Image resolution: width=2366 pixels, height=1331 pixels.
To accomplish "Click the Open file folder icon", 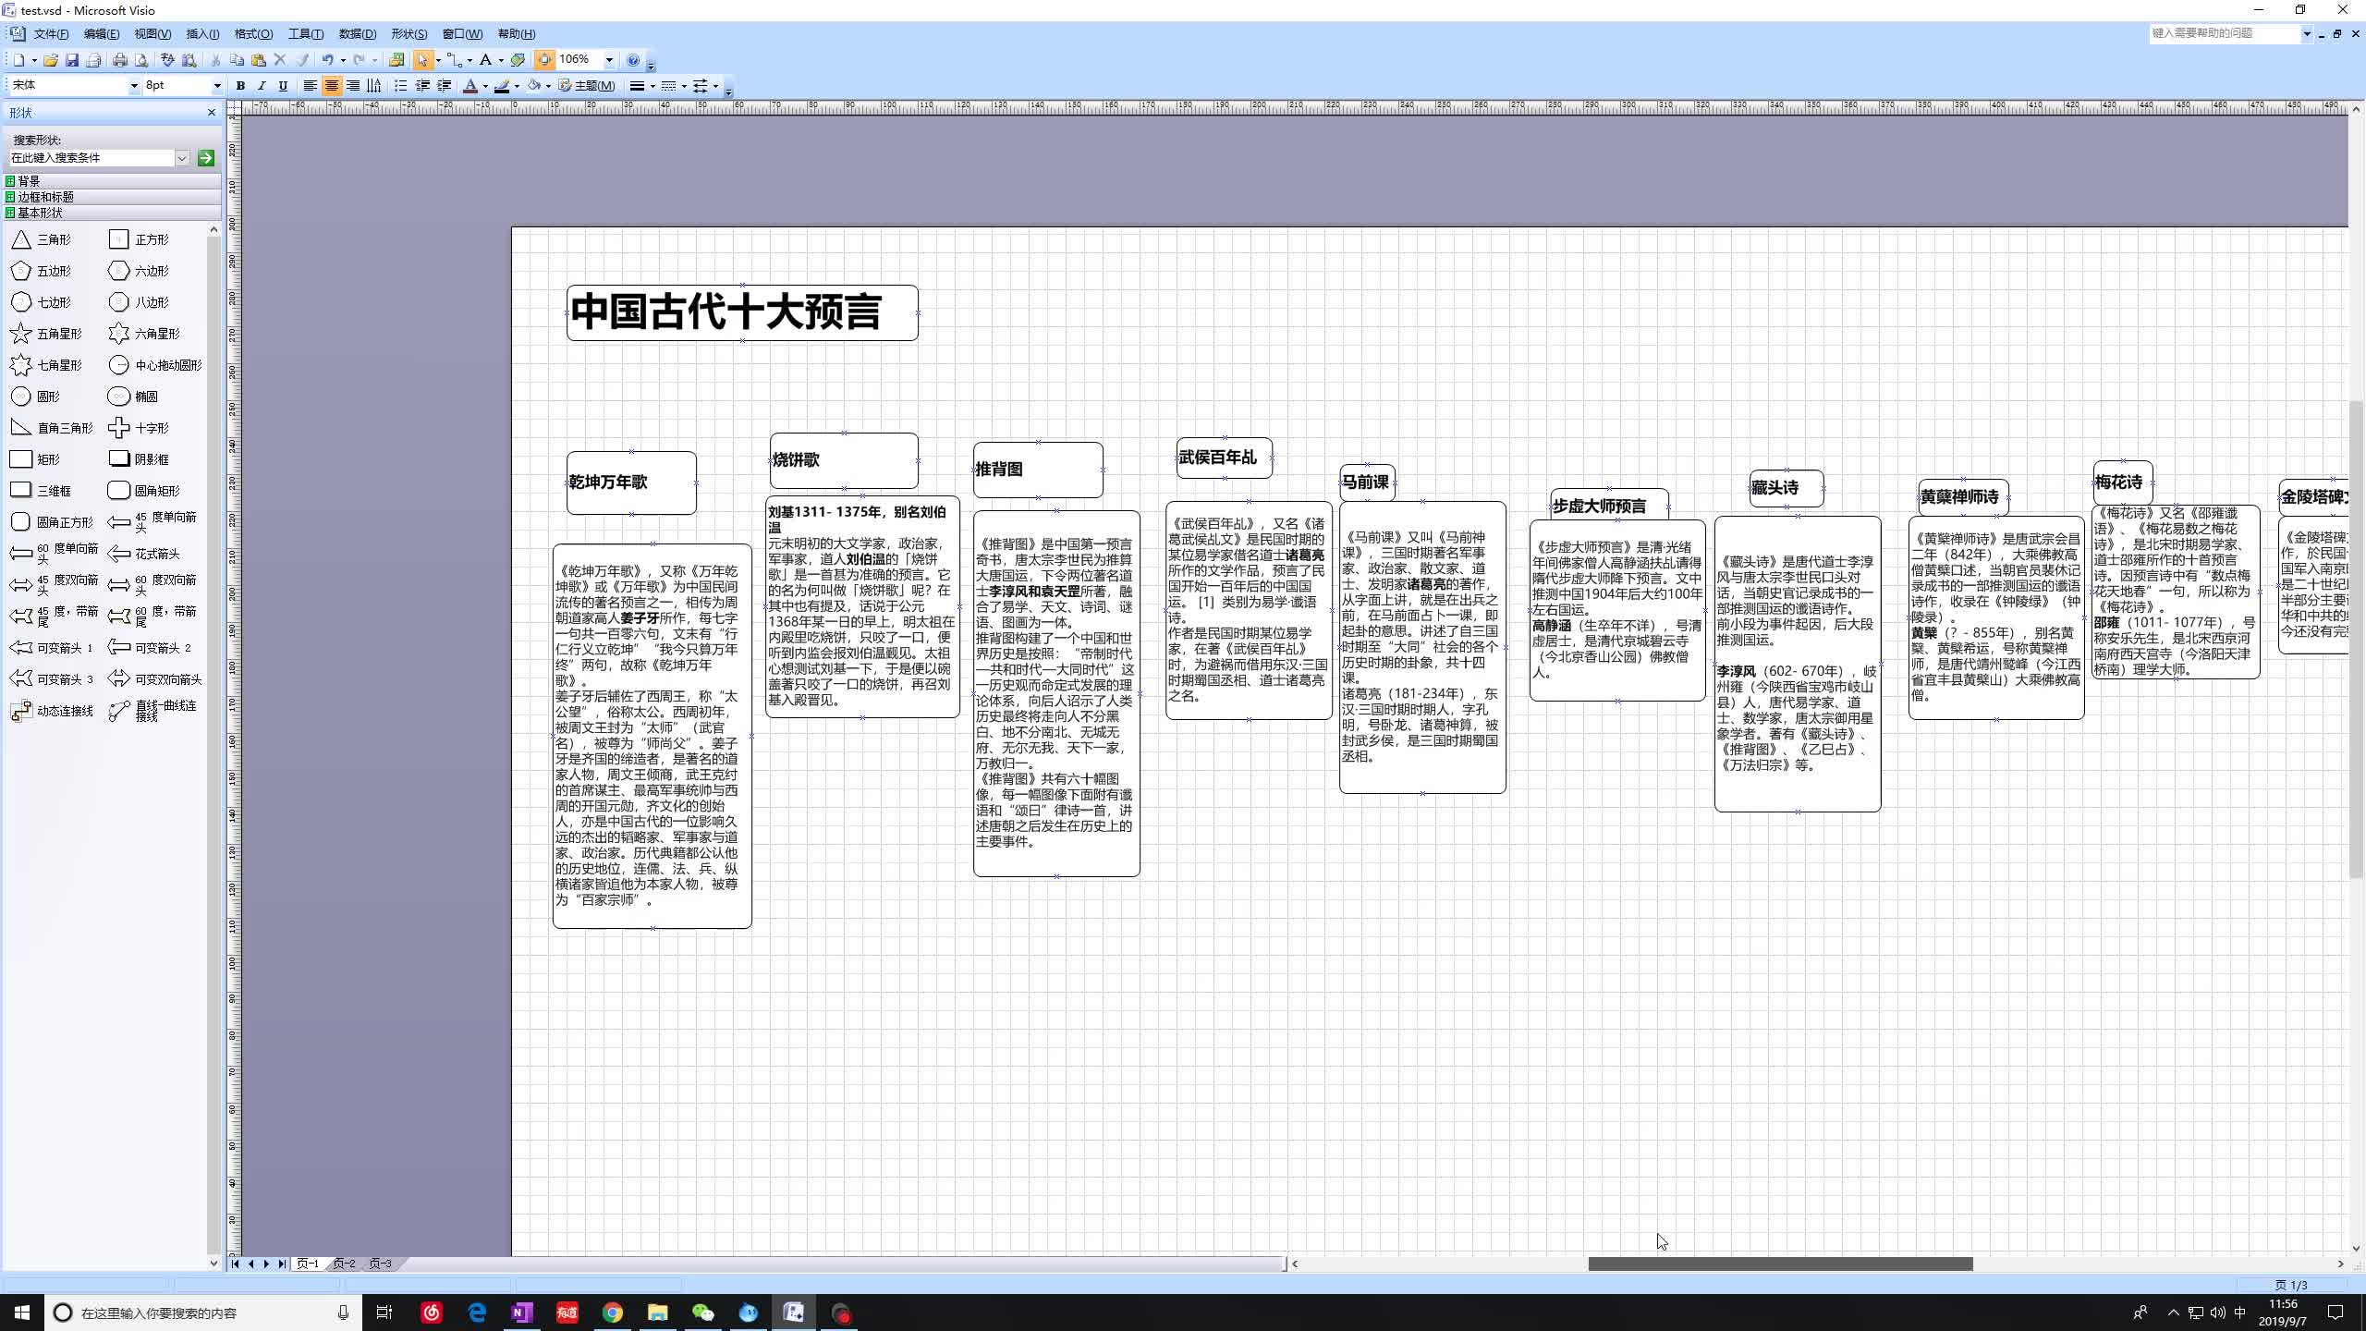I will pyautogui.click(x=51, y=60).
